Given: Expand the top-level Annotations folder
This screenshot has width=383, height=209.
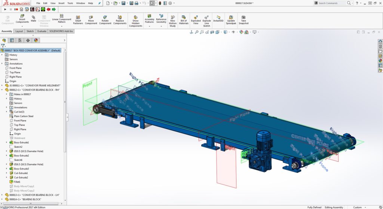Looking at the screenshot, I should click(2, 63).
